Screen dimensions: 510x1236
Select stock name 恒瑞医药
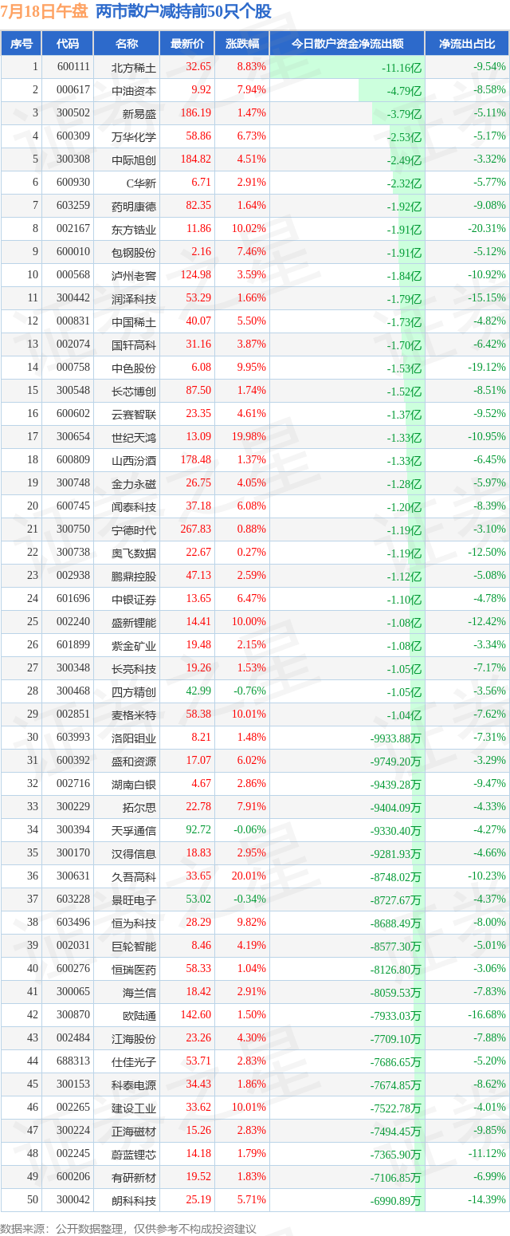(x=134, y=970)
